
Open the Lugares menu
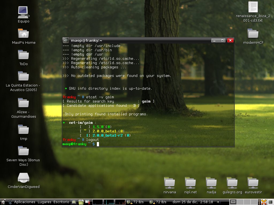(44, 202)
